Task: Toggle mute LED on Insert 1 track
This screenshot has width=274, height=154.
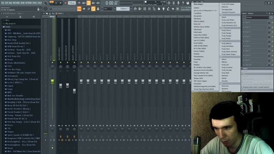Action: [x=61, y=62]
